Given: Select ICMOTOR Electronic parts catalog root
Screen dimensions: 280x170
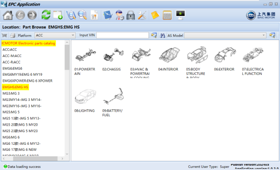Looking at the screenshot, I should tap(28, 43).
